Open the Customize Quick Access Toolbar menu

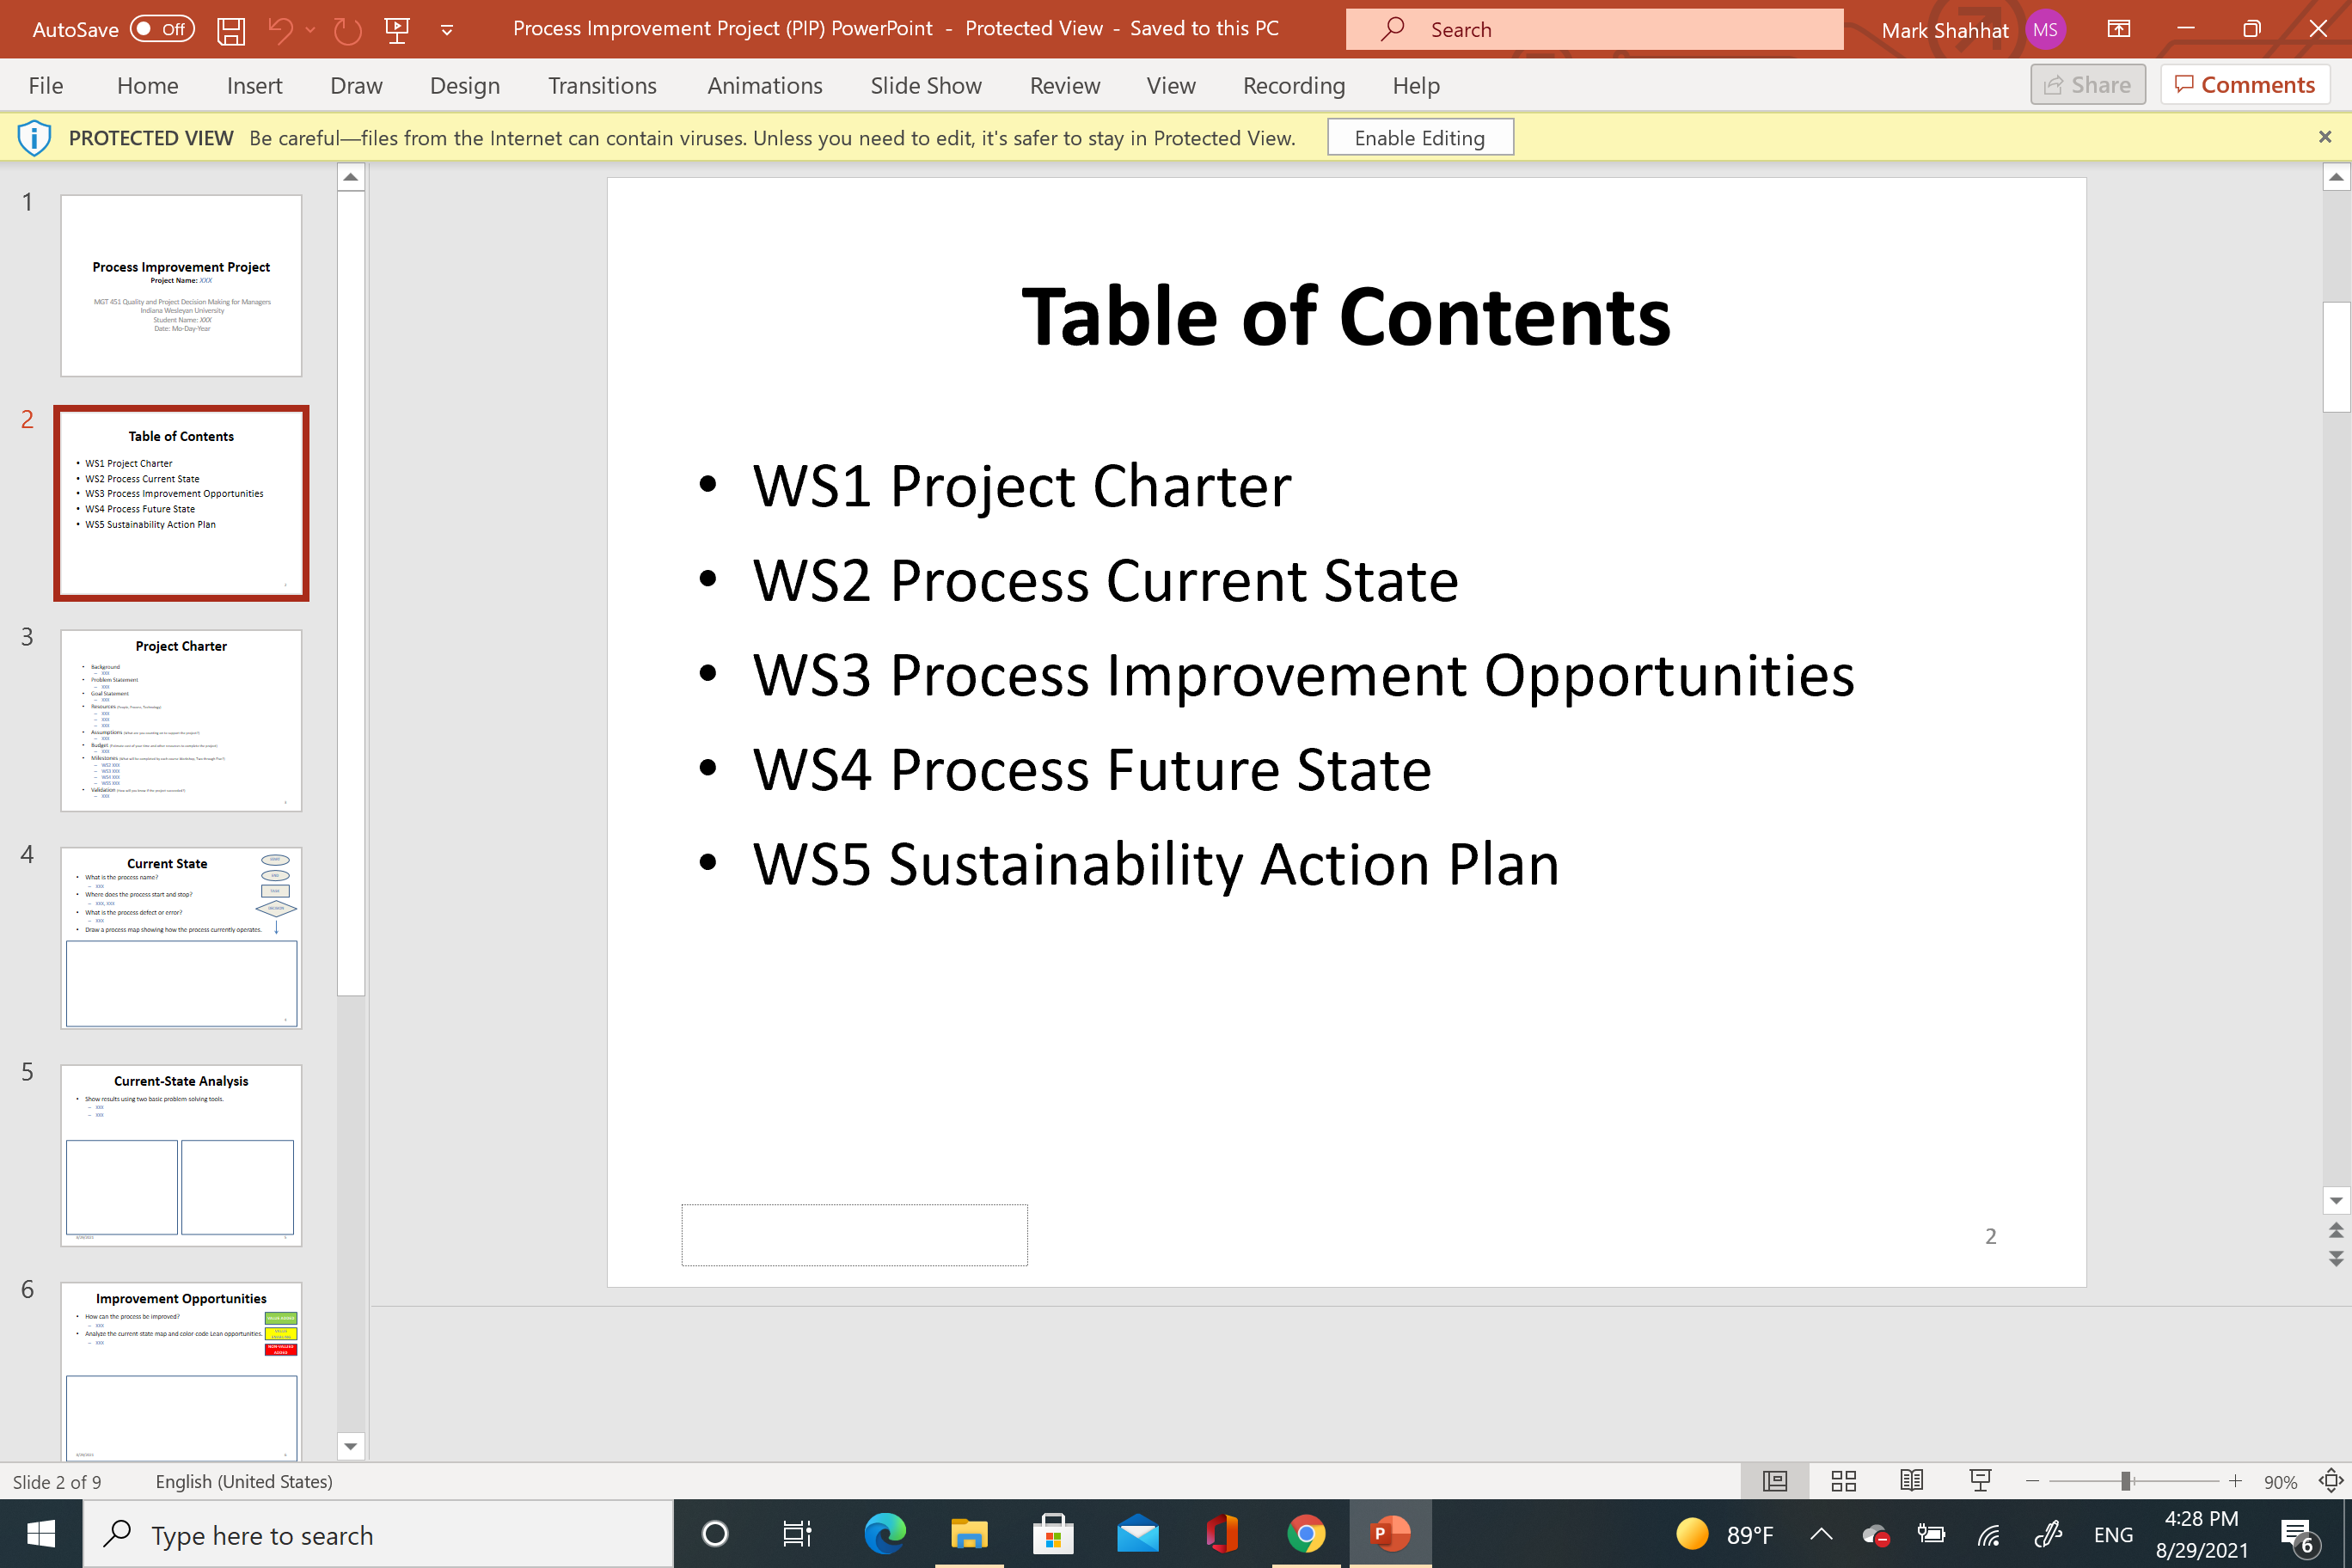pos(446,29)
